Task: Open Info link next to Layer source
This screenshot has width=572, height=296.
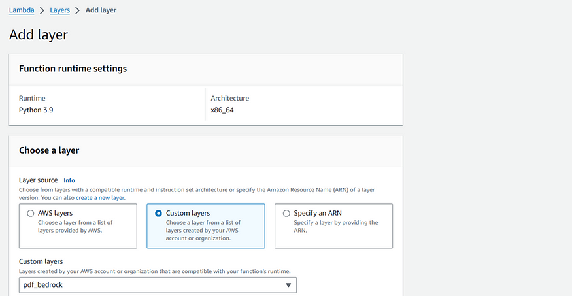Action: (x=69, y=180)
